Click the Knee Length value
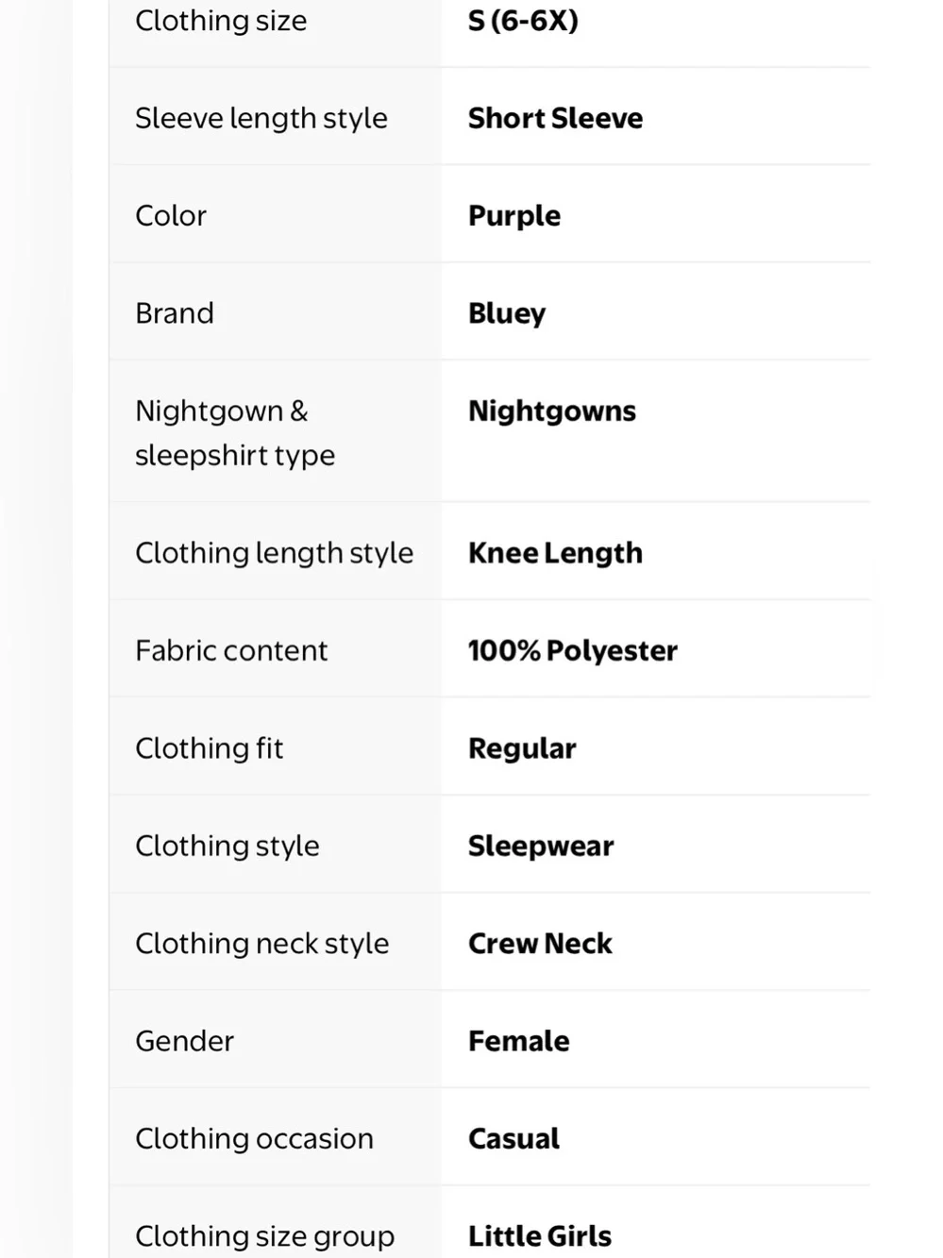Screen dimensions: 943x1258 (555, 553)
